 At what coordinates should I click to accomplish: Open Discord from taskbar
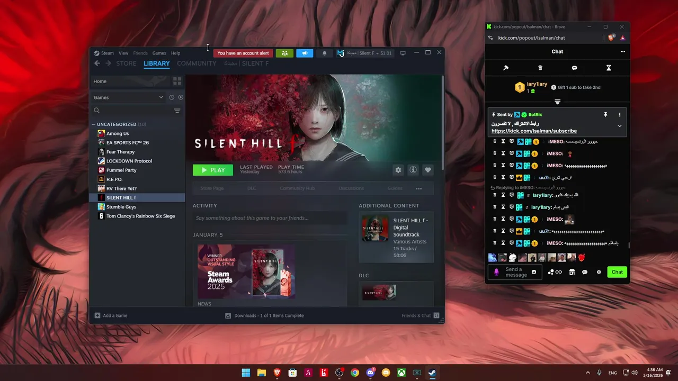pyautogui.click(x=371, y=373)
